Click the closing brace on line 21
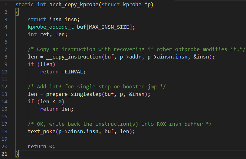246x159 pixels. [x=17, y=154]
